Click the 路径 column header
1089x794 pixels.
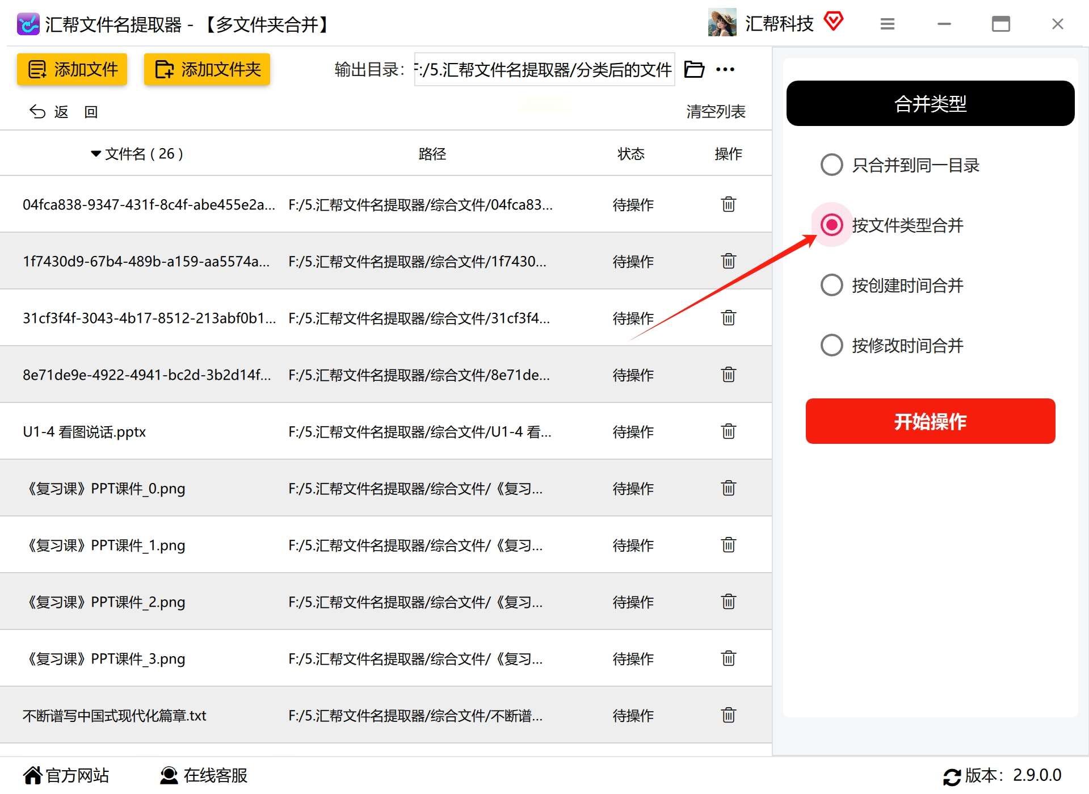click(x=432, y=154)
